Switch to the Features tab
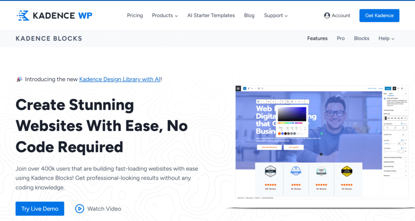415x221 pixels. [x=317, y=39]
